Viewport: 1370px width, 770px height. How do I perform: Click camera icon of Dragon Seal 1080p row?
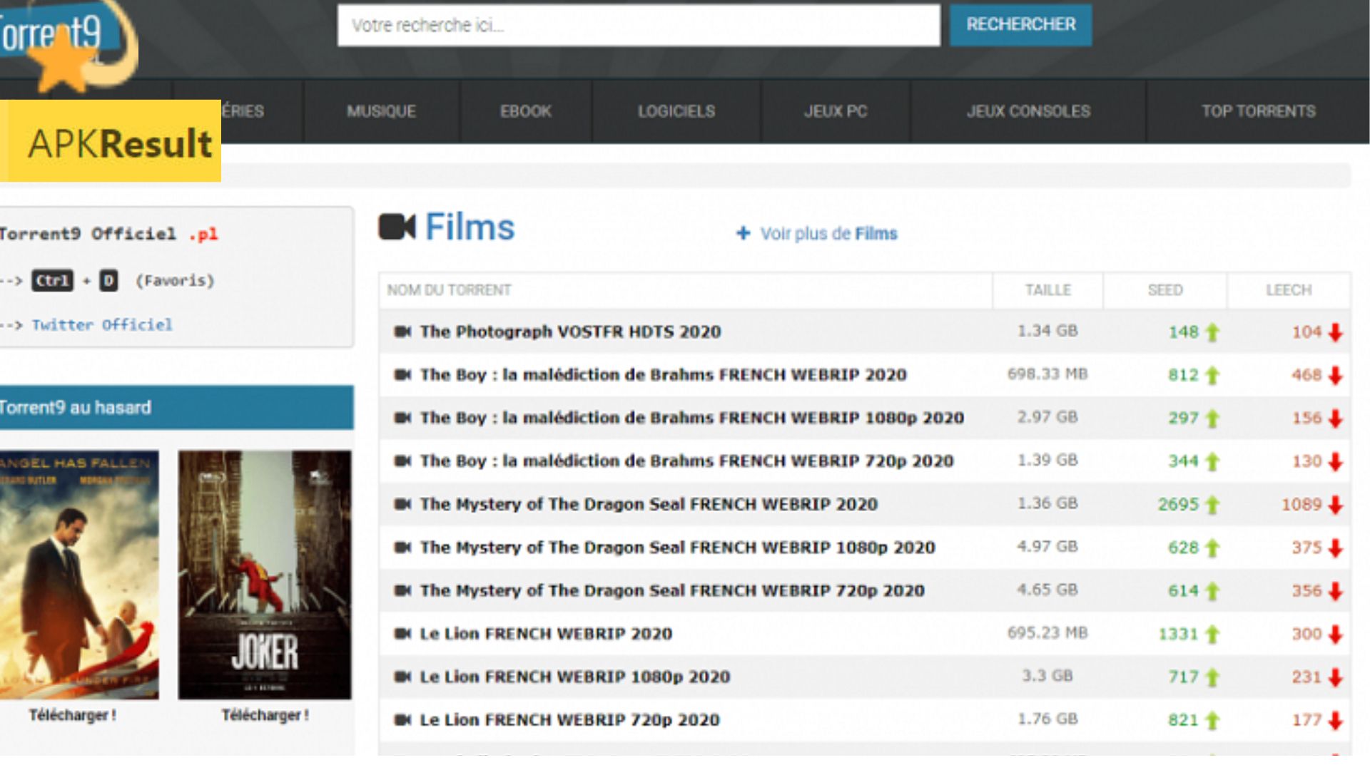402,548
